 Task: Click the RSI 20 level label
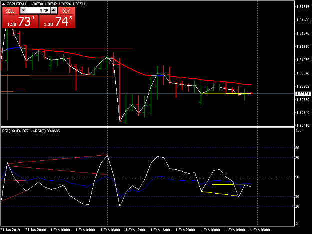click(297, 206)
